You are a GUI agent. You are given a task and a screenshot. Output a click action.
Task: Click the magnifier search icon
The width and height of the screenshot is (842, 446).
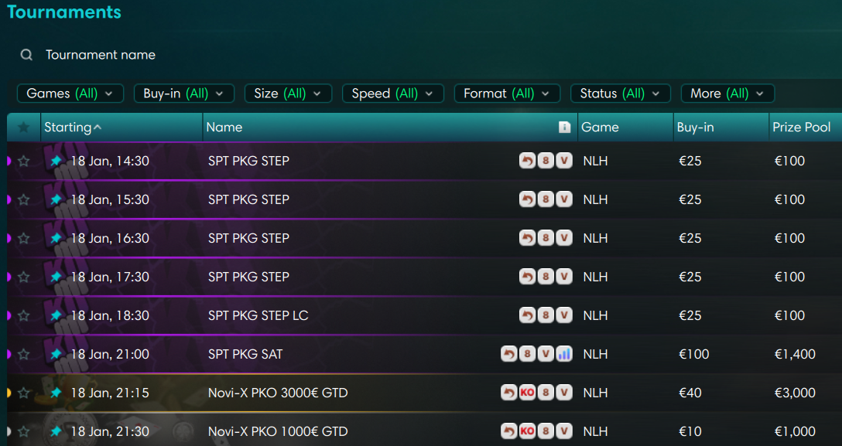[x=27, y=55]
